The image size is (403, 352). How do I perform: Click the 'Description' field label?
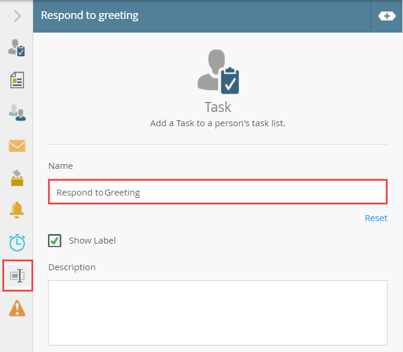(72, 267)
